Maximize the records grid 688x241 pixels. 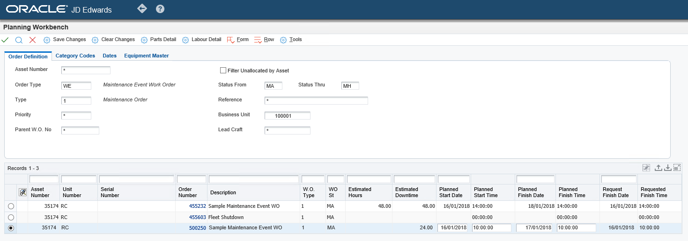(676, 168)
